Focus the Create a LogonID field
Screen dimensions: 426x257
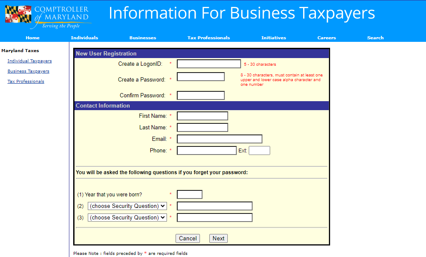(209, 64)
